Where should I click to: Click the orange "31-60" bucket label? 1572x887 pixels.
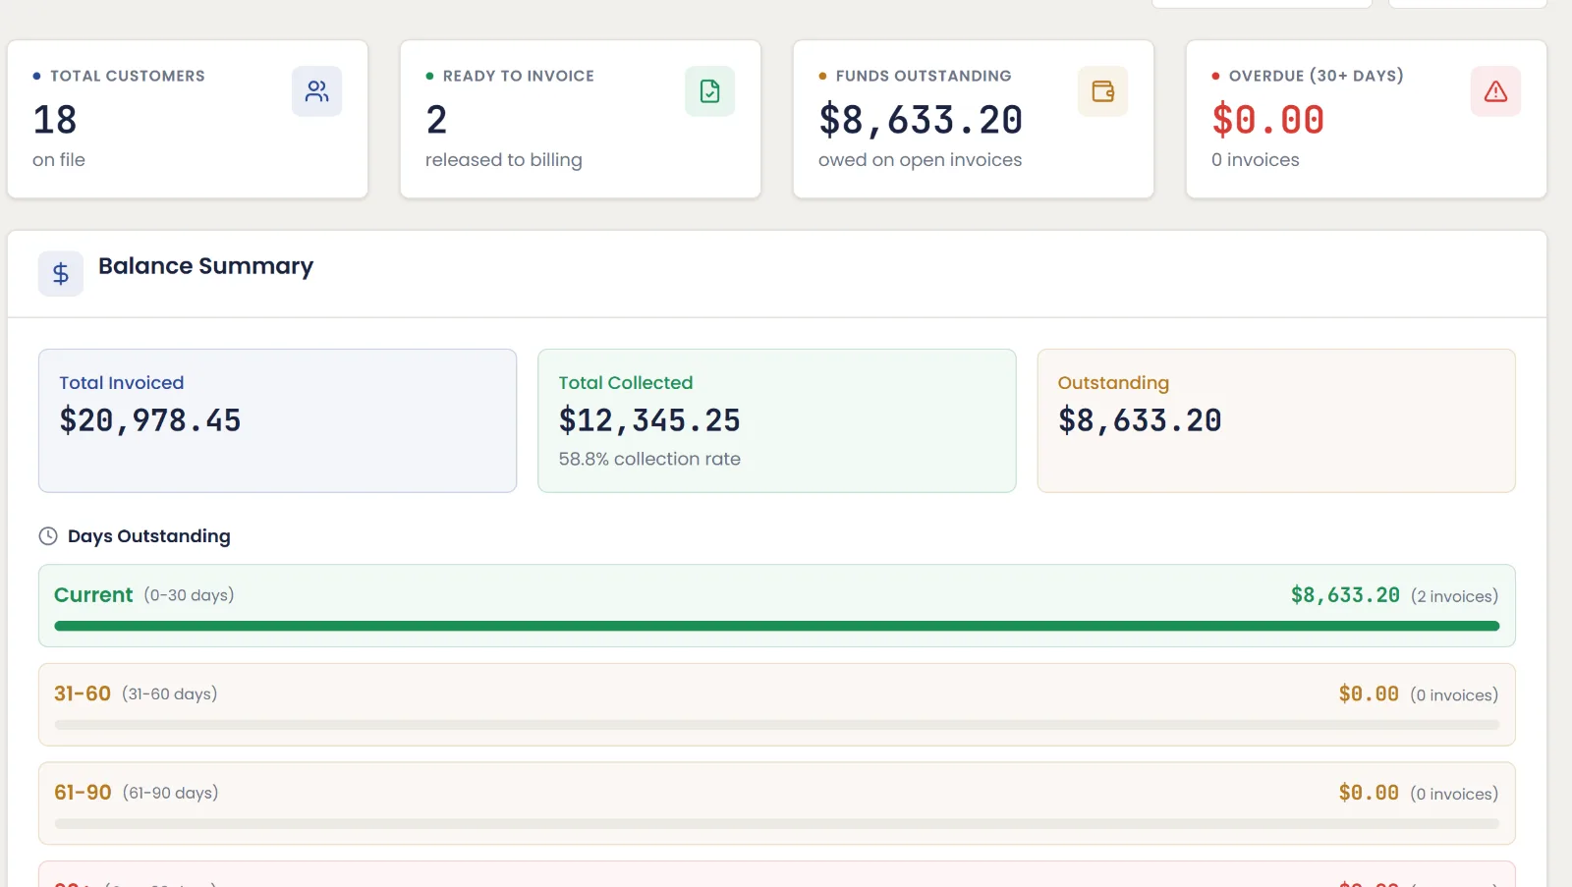(83, 693)
